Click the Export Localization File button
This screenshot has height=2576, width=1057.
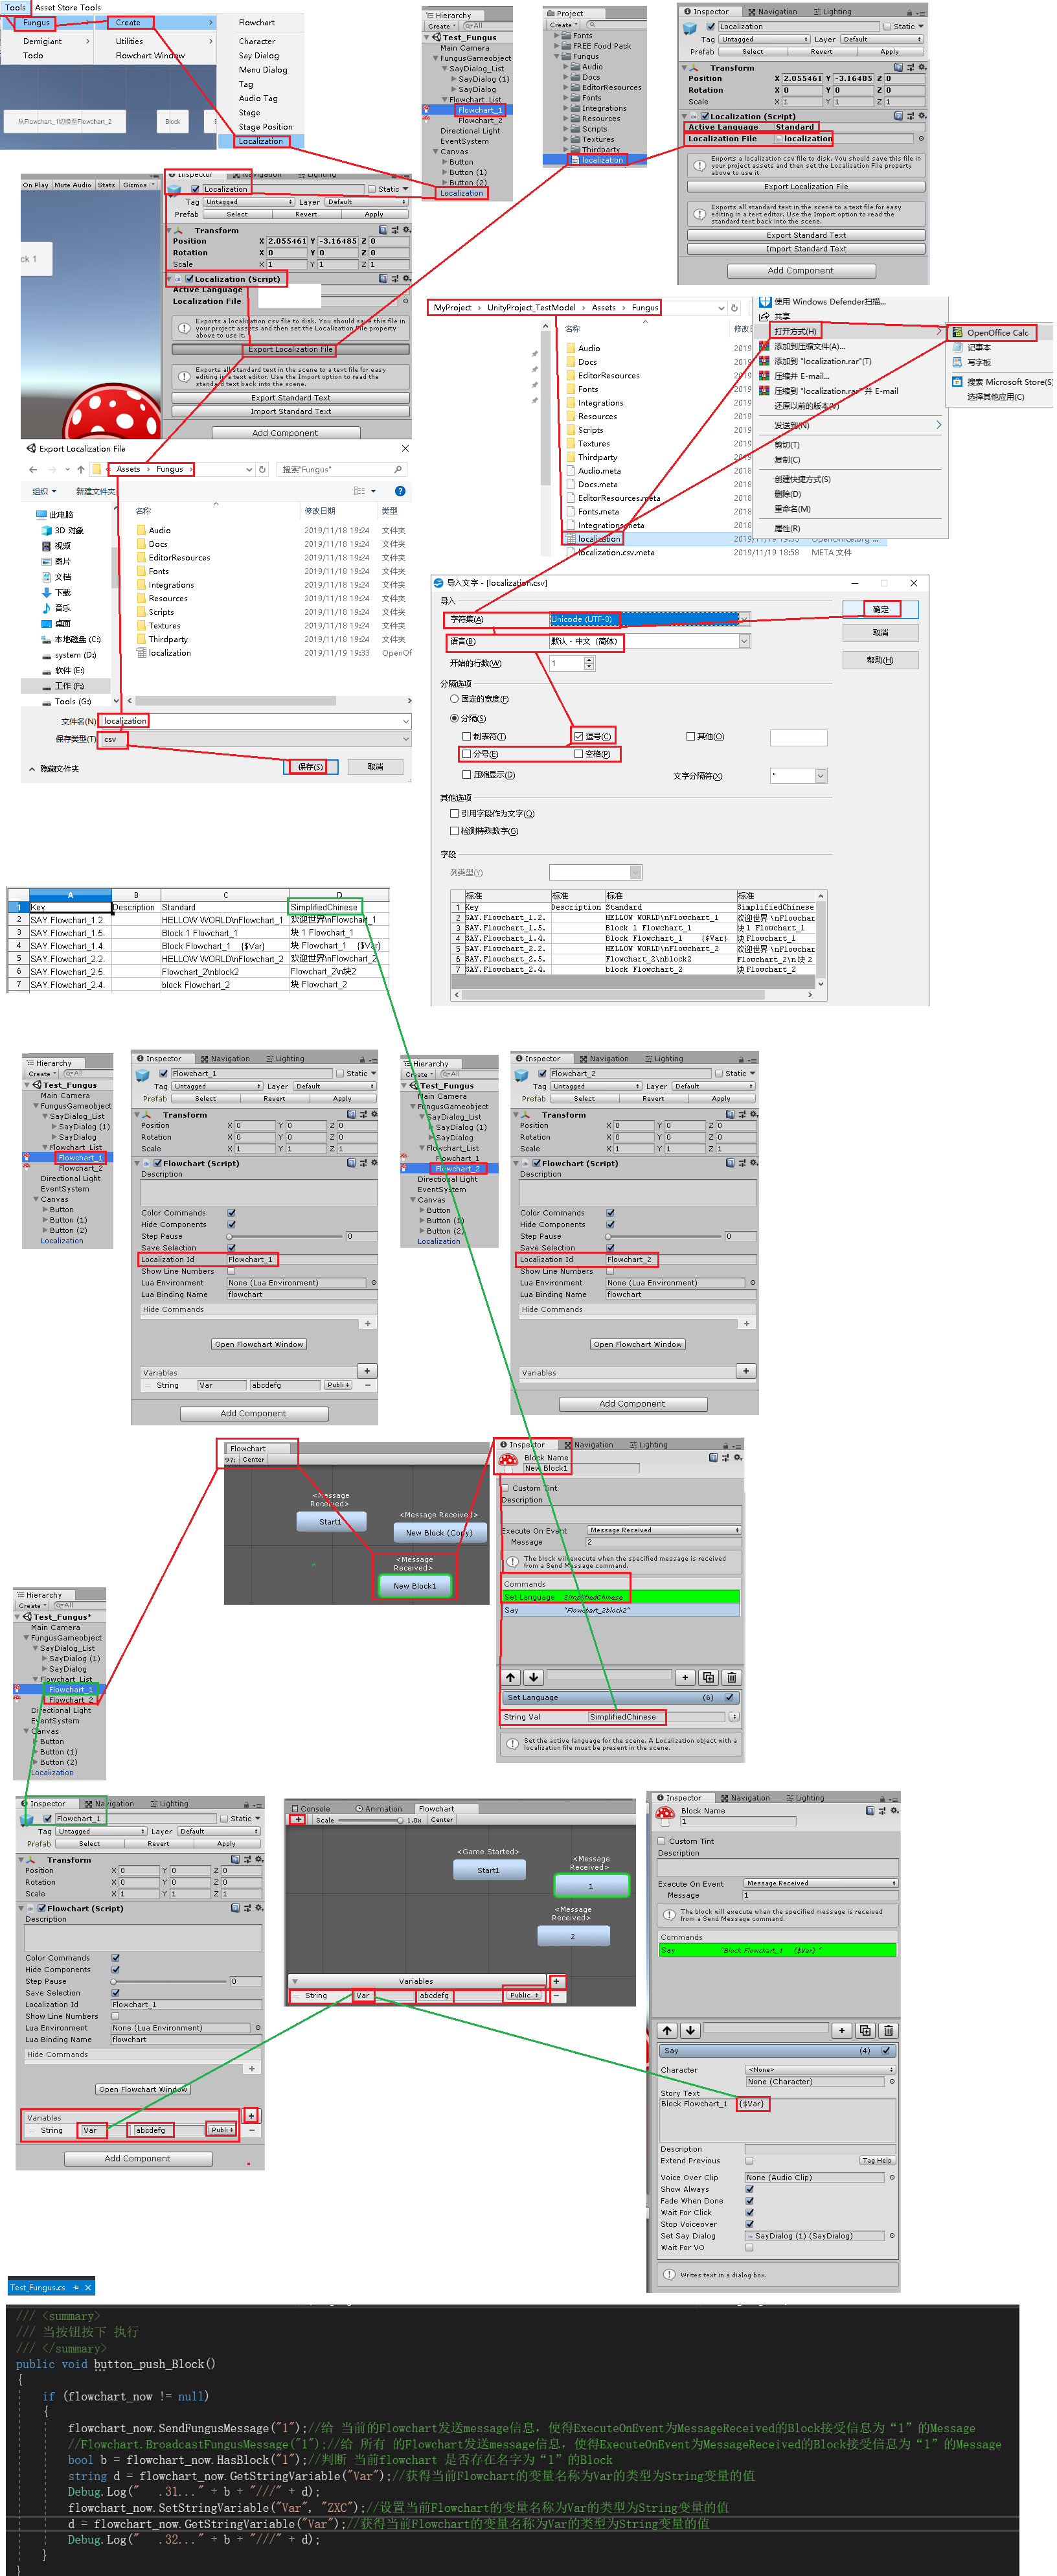point(292,349)
